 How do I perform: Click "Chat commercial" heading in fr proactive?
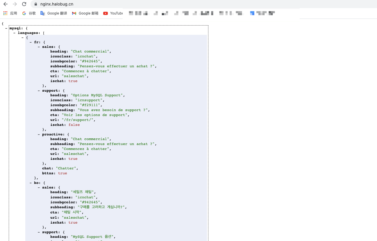pos(90,139)
